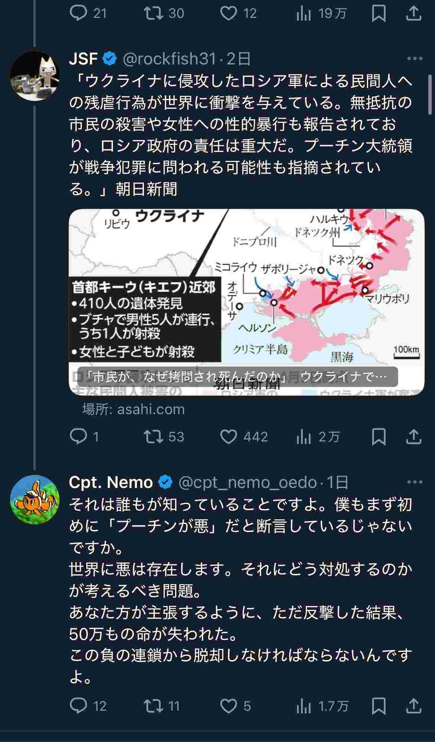The height and width of the screenshot is (742, 435).
Task: Bookmark Cpt. Nemo's tweet
Action: (x=378, y=705)
